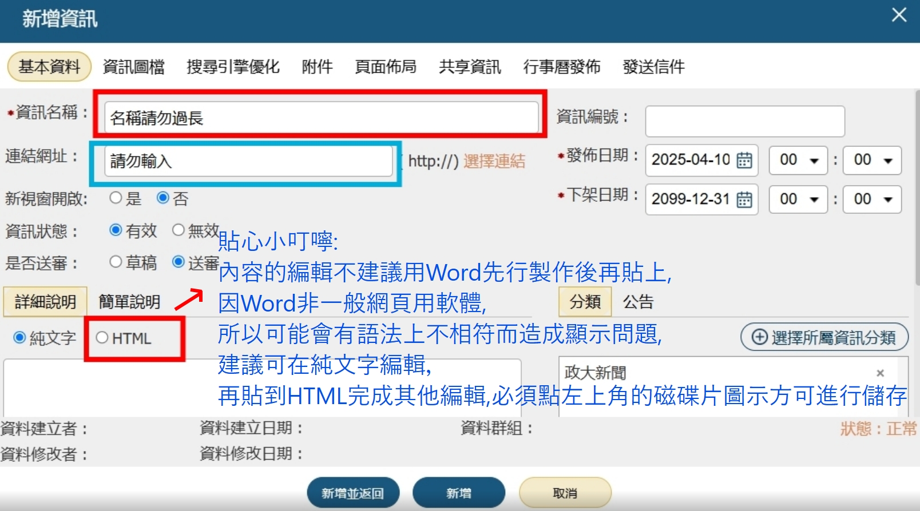Click the 發佈日期 date field 2025-04-10
Screen dimensions: 920x511
click(x=701, y=160)
